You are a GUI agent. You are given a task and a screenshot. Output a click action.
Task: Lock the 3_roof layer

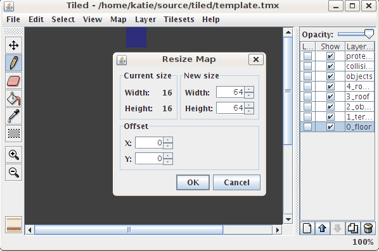pyautogui.click(x=307, y=97)
